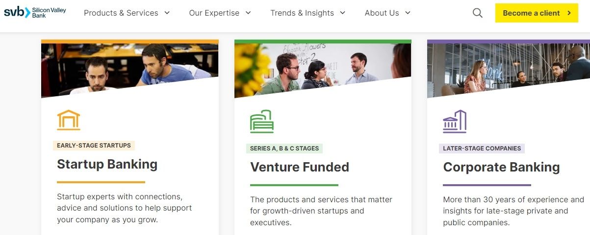590x235 pixels.
Task: Select the Early-Stage Startups tag
Action: tap(94, 146)
